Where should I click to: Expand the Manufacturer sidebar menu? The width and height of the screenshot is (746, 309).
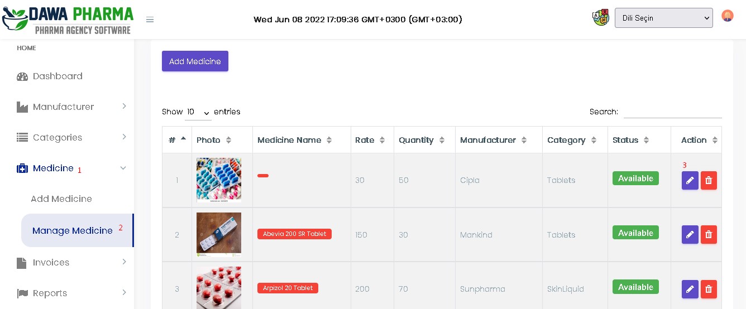72,107
